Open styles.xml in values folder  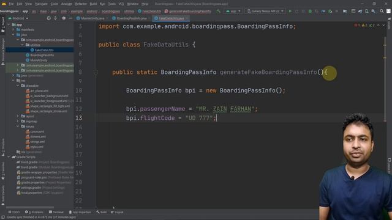(34, 147)
